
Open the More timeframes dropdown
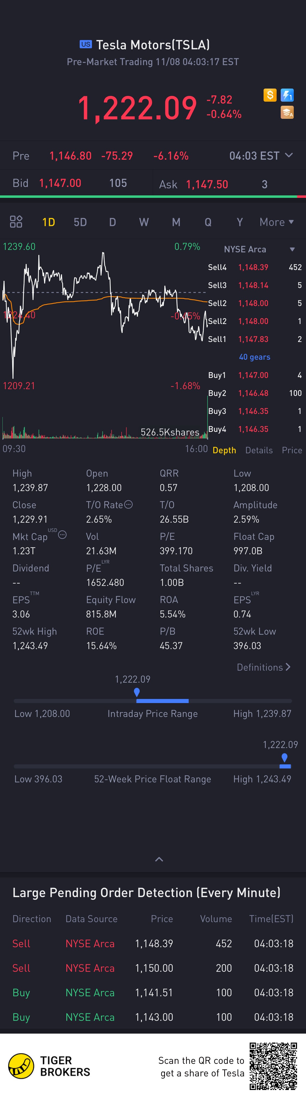[x=277, y=222]
